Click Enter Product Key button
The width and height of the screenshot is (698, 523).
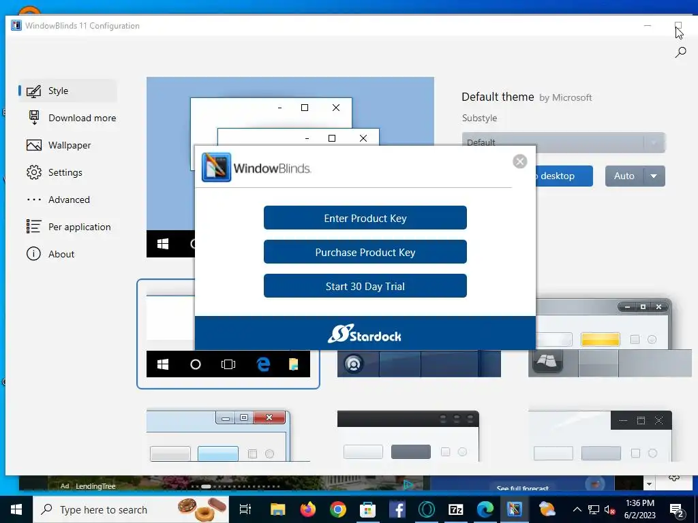365,218
